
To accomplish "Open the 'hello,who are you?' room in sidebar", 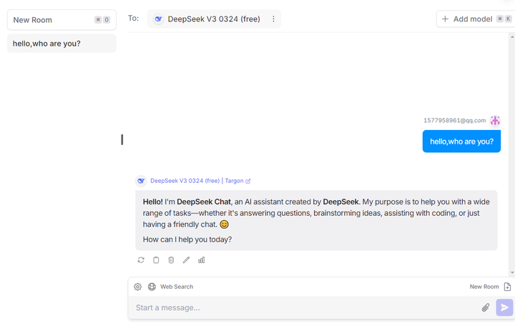I will point(62,44).
